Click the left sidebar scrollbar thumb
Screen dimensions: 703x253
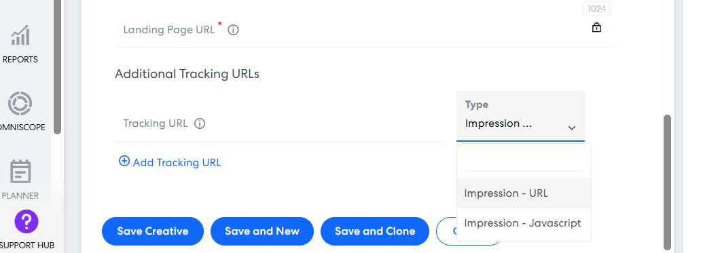57,67
